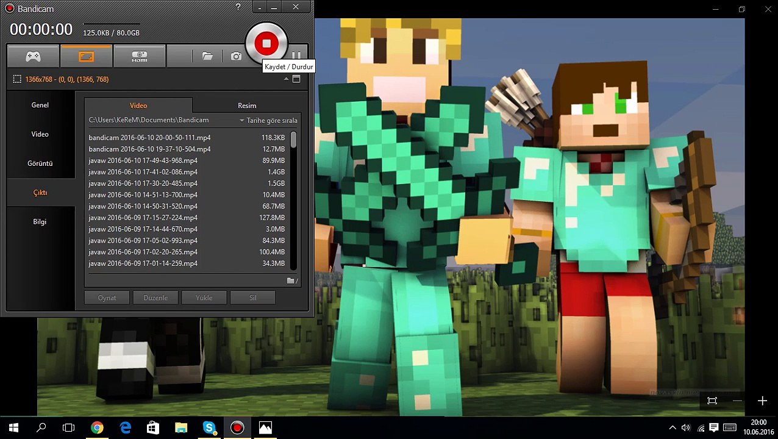Switch to the Resim output tab

(247, 105)
